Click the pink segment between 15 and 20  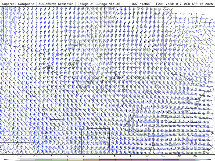(139, 160)
